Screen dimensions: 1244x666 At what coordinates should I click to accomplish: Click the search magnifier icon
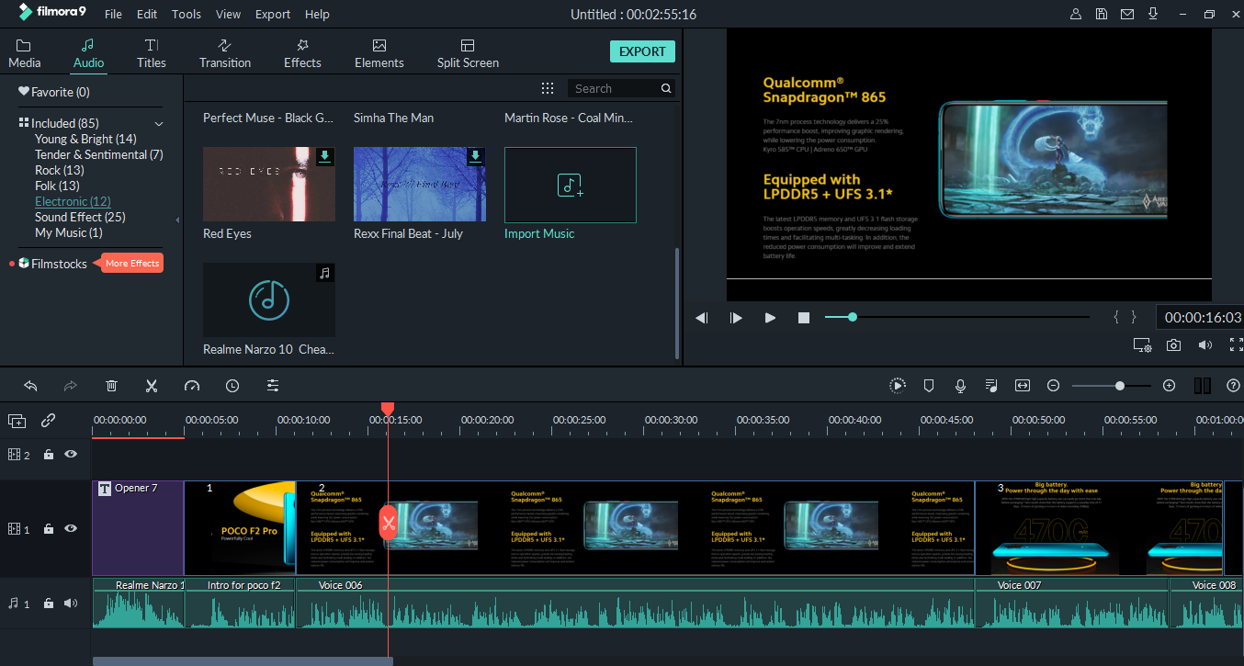tap(666, 88)
